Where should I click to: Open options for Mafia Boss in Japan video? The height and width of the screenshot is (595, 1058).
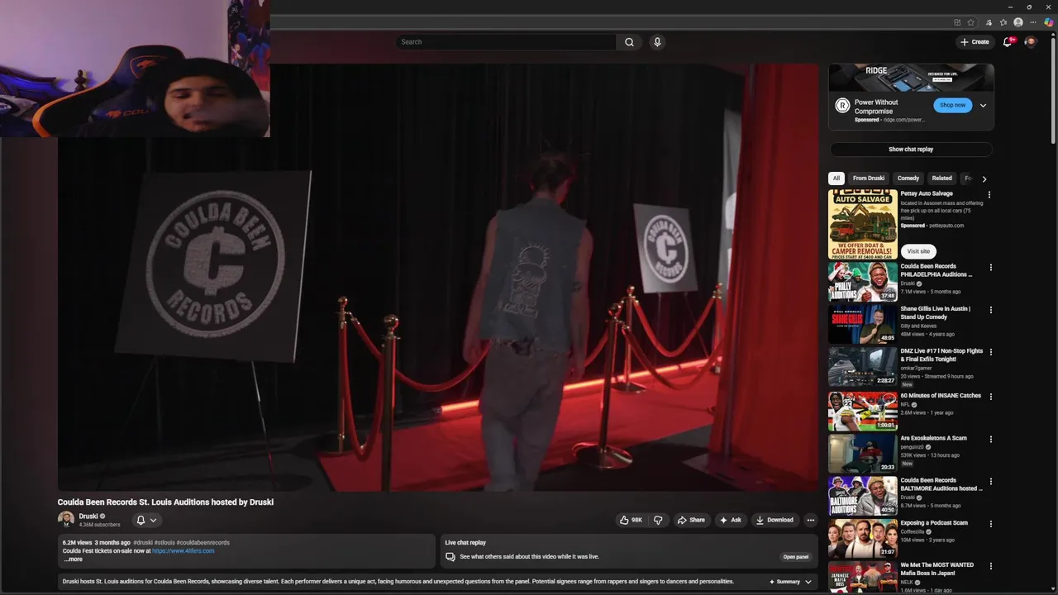(990, 566)
